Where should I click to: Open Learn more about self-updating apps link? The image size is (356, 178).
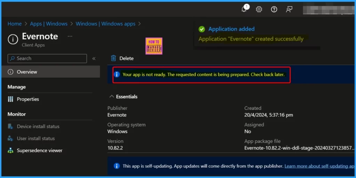[319, 166]
